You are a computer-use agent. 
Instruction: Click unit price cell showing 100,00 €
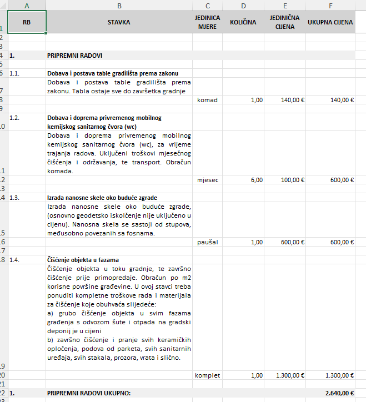coord(285,180)
